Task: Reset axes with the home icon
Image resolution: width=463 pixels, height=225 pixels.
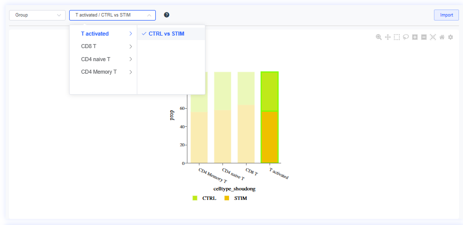Action: pyautogui.click(x=442, y=37)
